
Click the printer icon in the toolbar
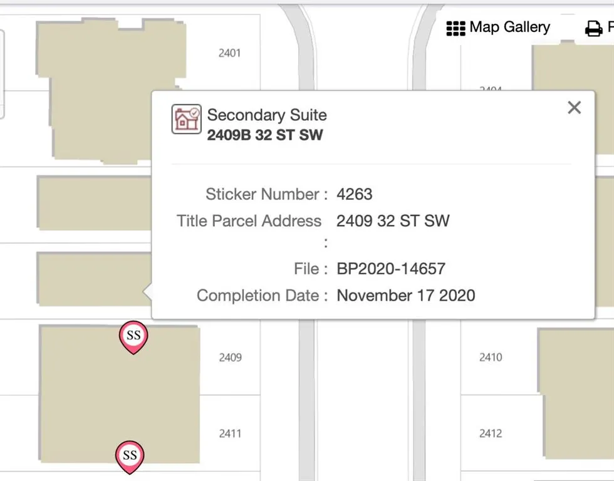(593, 29)
